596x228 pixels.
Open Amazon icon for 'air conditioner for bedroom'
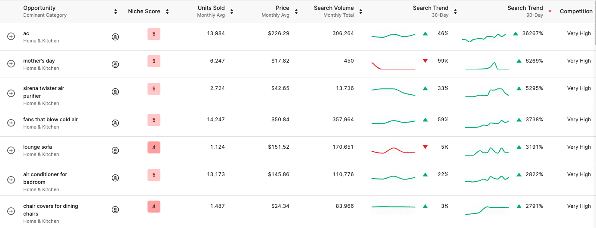115,178
